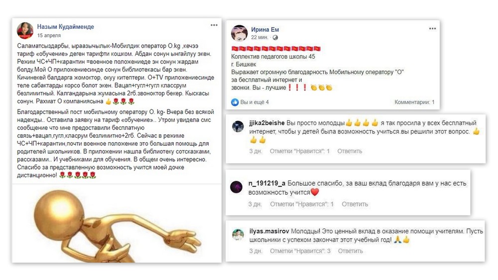Open jjika2beishe commenter avatar
498x280 pixels.
(238, 126)
